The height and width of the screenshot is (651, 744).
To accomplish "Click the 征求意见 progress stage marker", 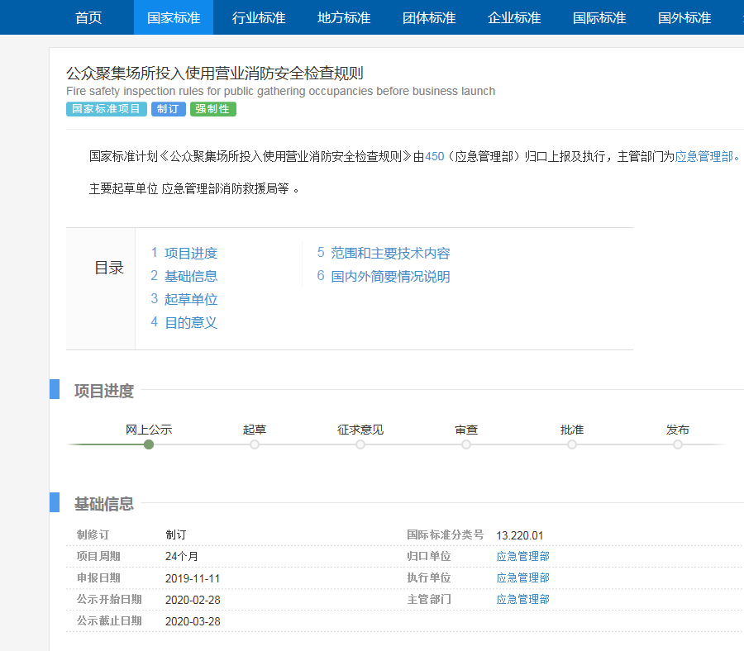I will point(360,444).
